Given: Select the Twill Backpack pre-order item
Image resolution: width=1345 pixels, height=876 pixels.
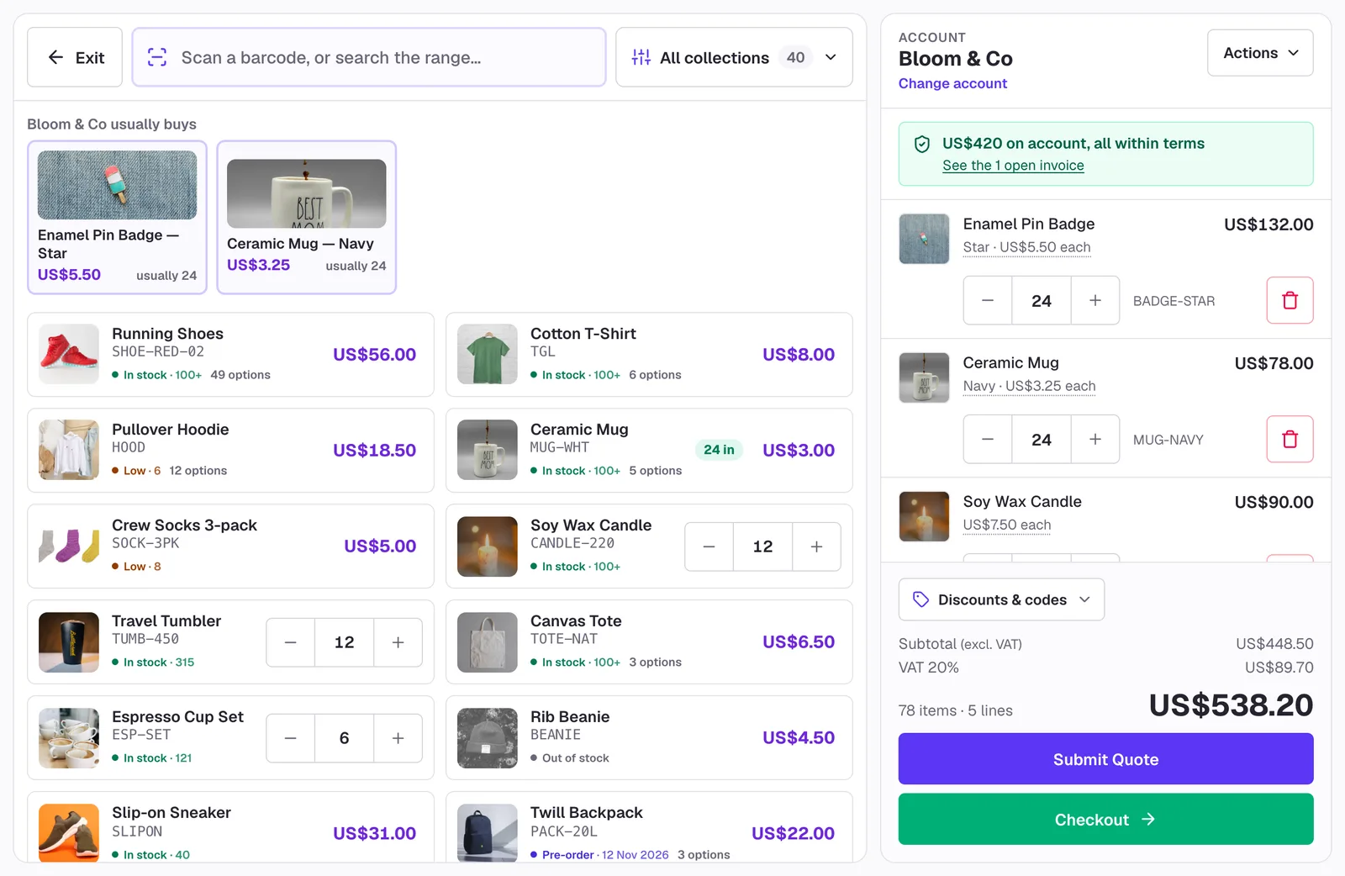Looking at the screenshot, I should [x=649, y=827].
